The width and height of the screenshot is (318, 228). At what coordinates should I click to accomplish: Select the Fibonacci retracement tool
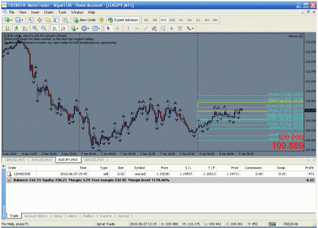pyautogui.click(x=163, y=28)
